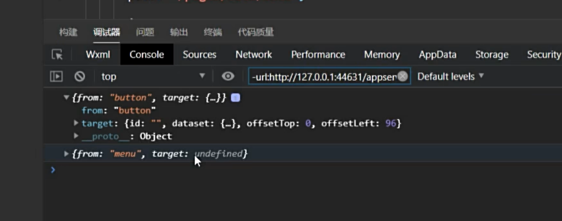This screenshot has height=221, width=562.
Task: Select the 问题 panel tab
Action: (145, 32)
